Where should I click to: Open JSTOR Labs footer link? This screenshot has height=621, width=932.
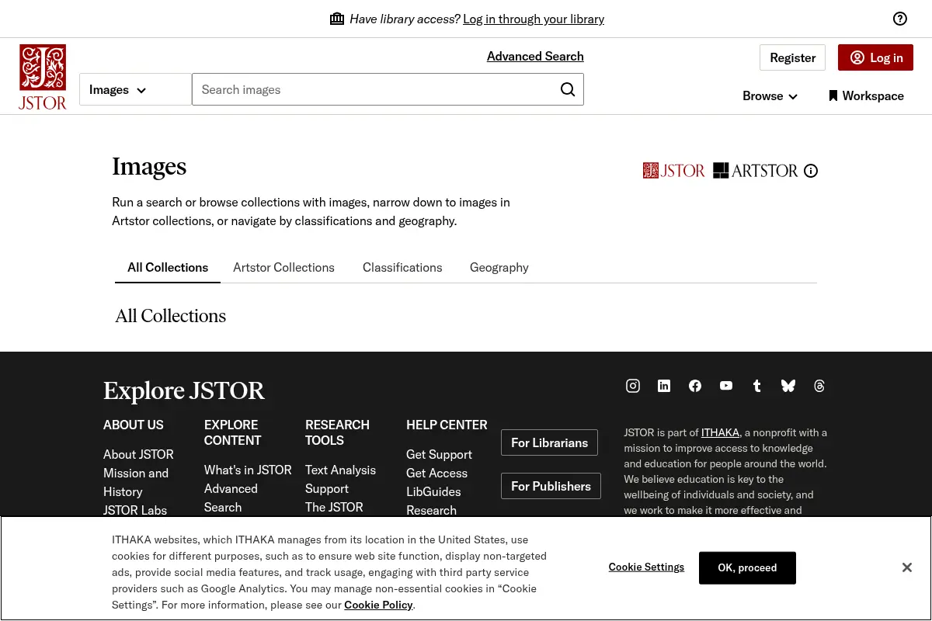coord(135,510)
